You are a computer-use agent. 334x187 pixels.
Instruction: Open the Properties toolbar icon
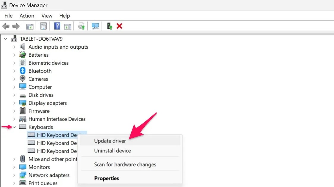point(43,26)
